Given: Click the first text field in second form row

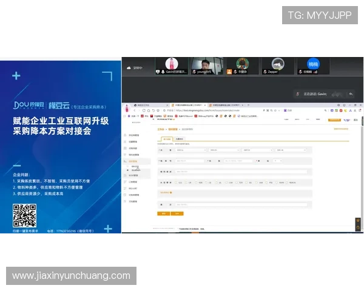Looking at the screenshot, I should pos(190,161).
